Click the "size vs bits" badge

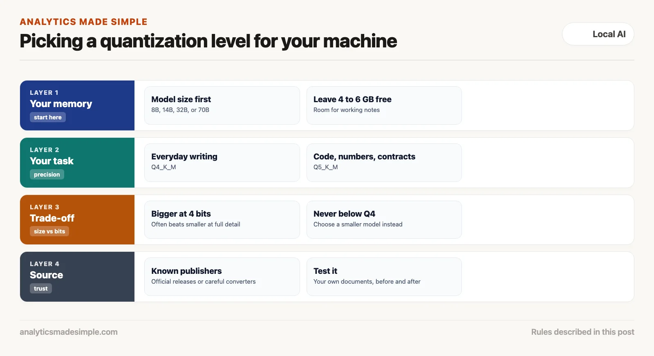click(49, 231)
